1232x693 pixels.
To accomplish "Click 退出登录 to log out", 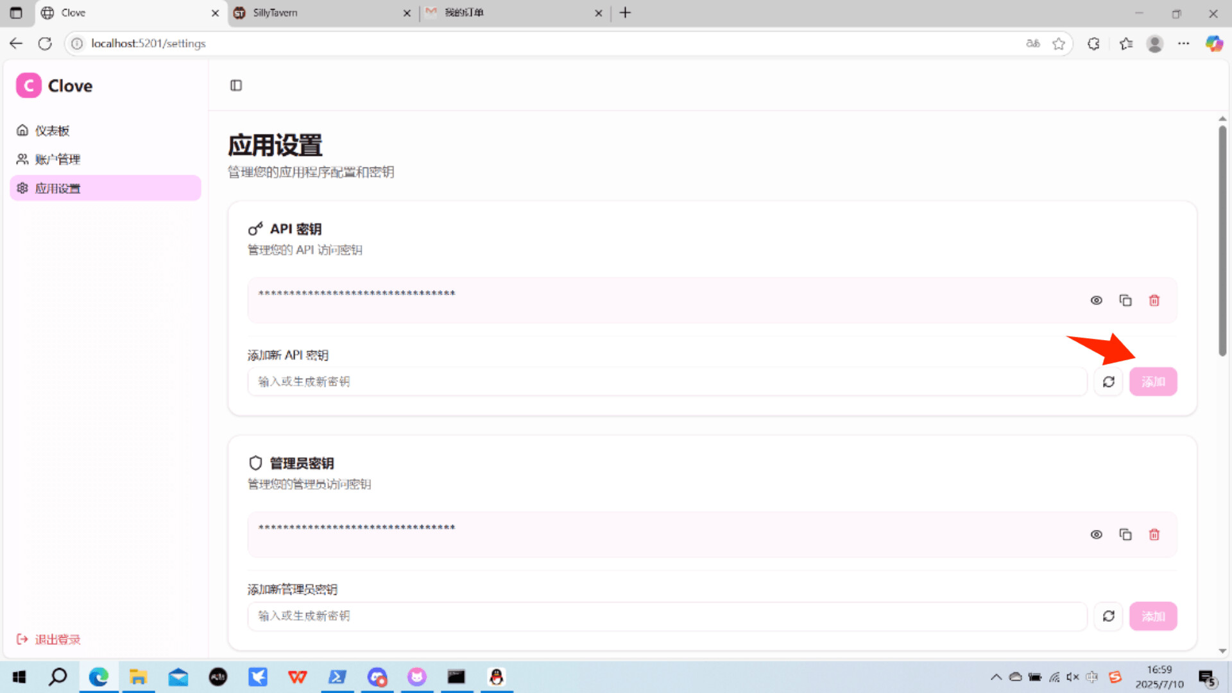I will [x=57, y=639].
